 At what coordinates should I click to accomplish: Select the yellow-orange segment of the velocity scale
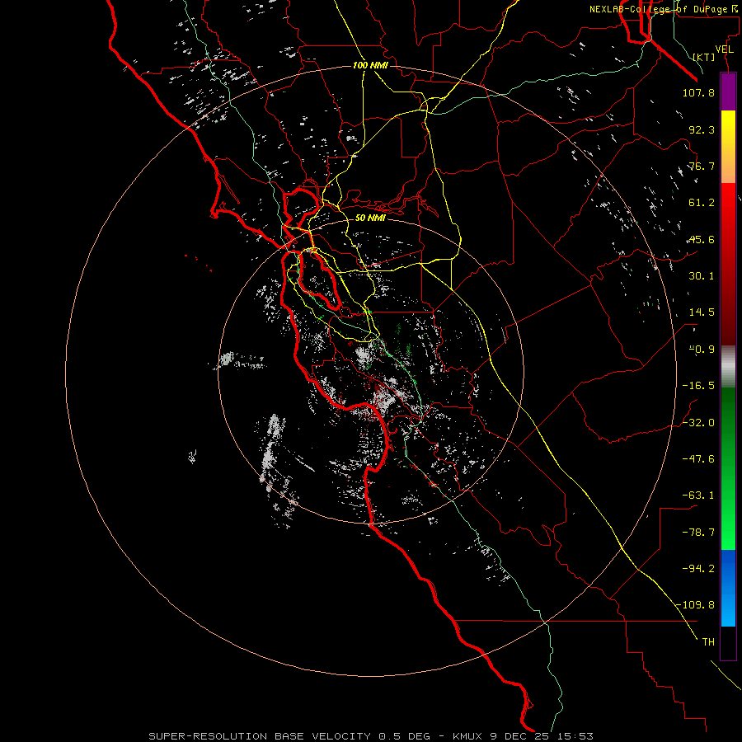pyautogui.click(x=728, y=147)
